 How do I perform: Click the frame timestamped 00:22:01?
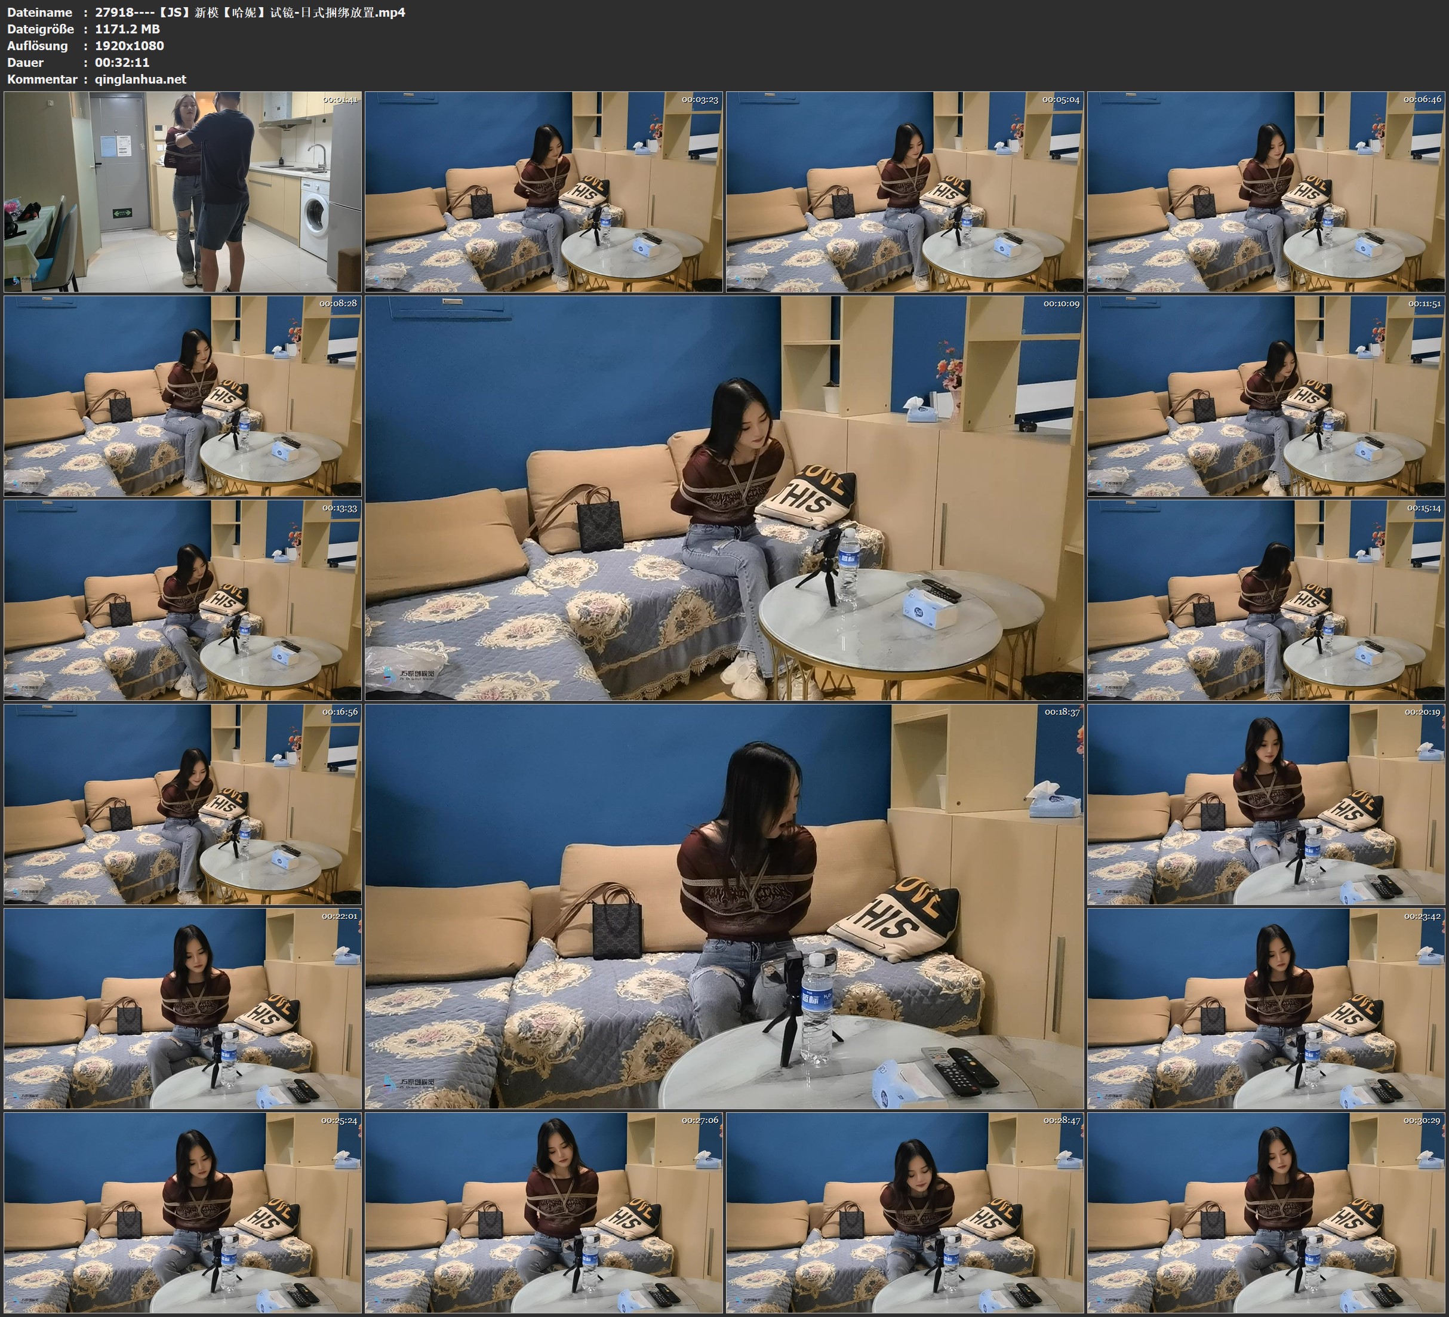tap(183, 1008)
